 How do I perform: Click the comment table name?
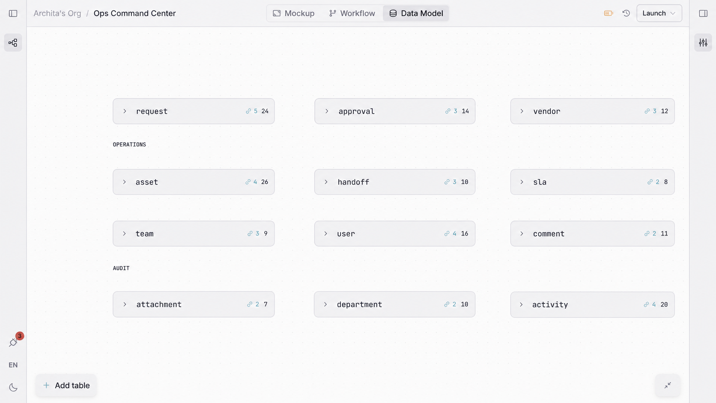tap(549, 234)
